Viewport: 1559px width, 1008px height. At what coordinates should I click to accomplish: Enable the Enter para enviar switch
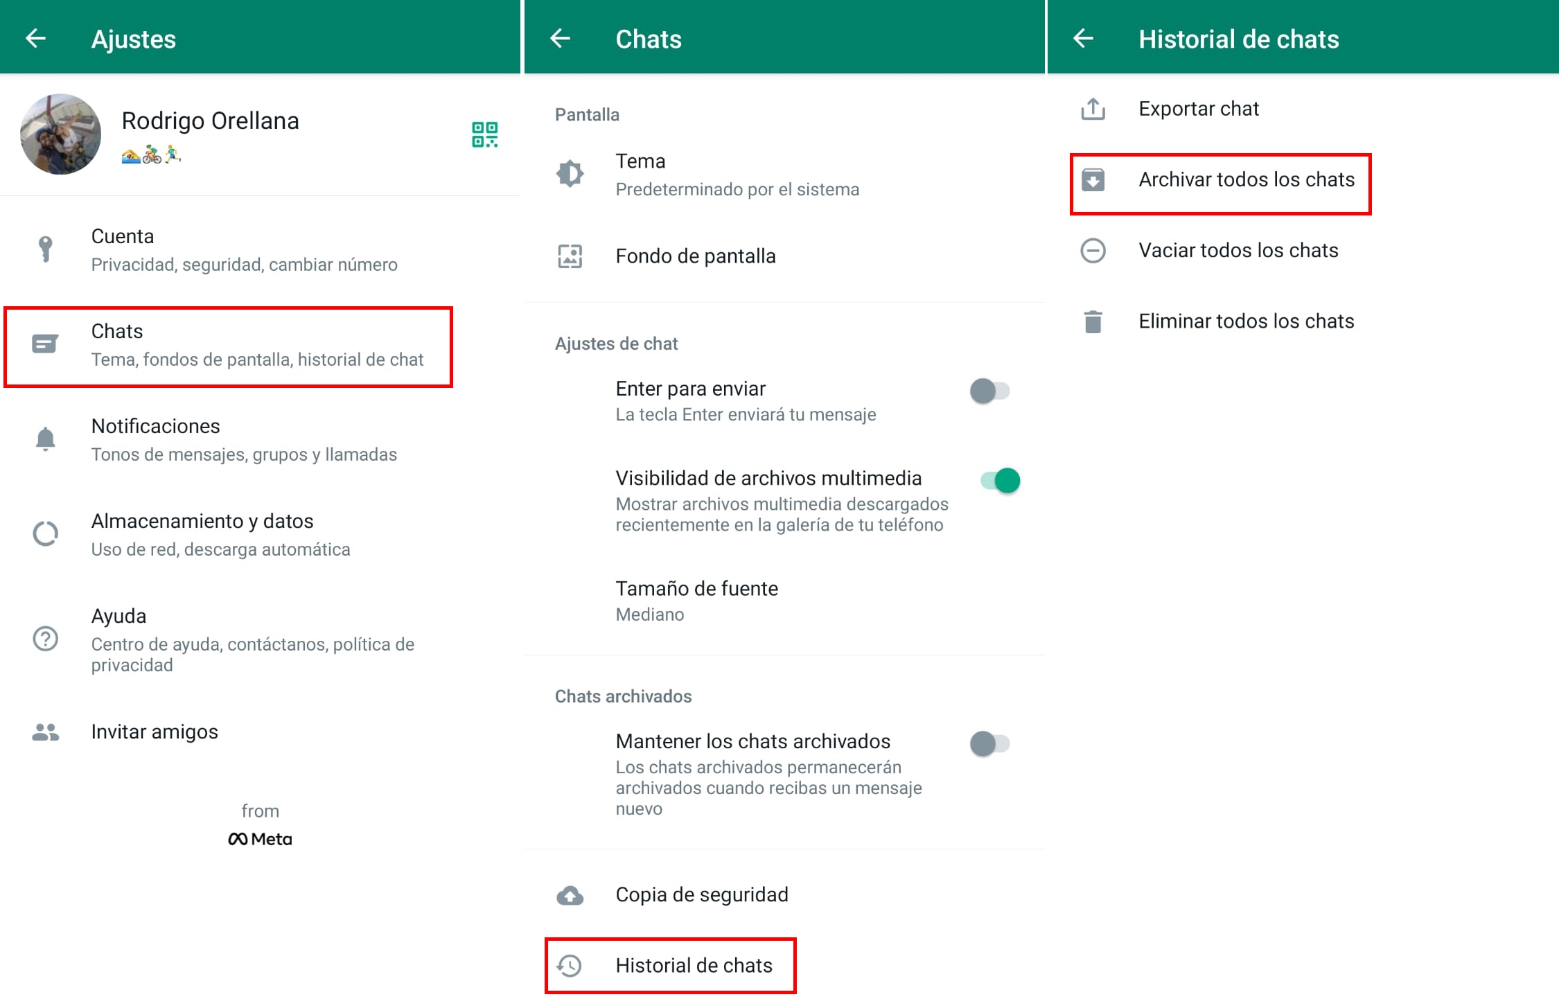click(989, 391)
